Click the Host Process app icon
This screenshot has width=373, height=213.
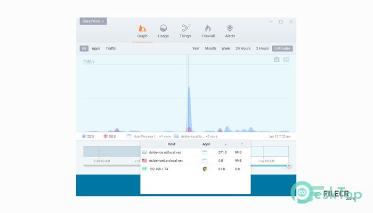tap(129, 136)
